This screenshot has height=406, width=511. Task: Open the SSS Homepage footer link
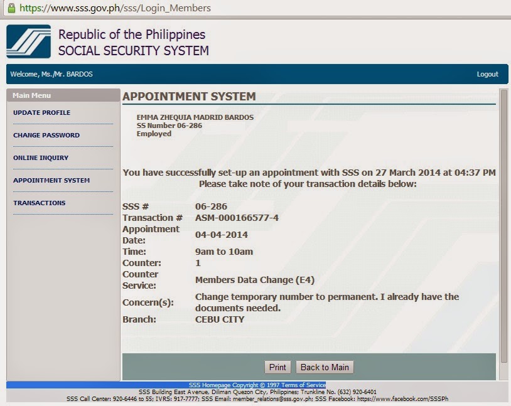coord(210,385)
